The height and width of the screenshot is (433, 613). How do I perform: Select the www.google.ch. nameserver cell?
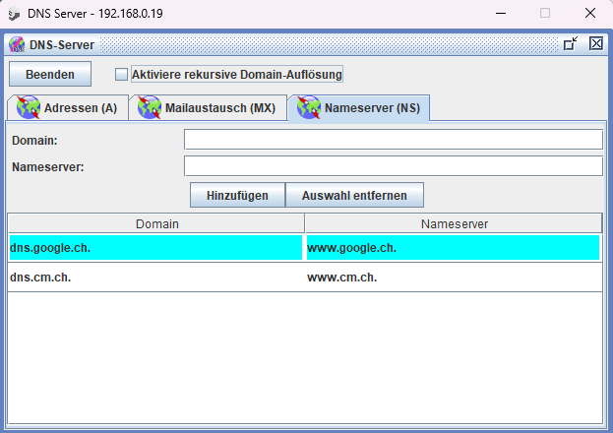pyautogui.click(x=453, y=248)
